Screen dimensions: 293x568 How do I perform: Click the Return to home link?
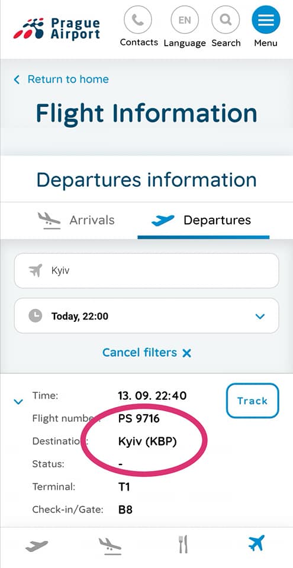click(x=68, y=79)
